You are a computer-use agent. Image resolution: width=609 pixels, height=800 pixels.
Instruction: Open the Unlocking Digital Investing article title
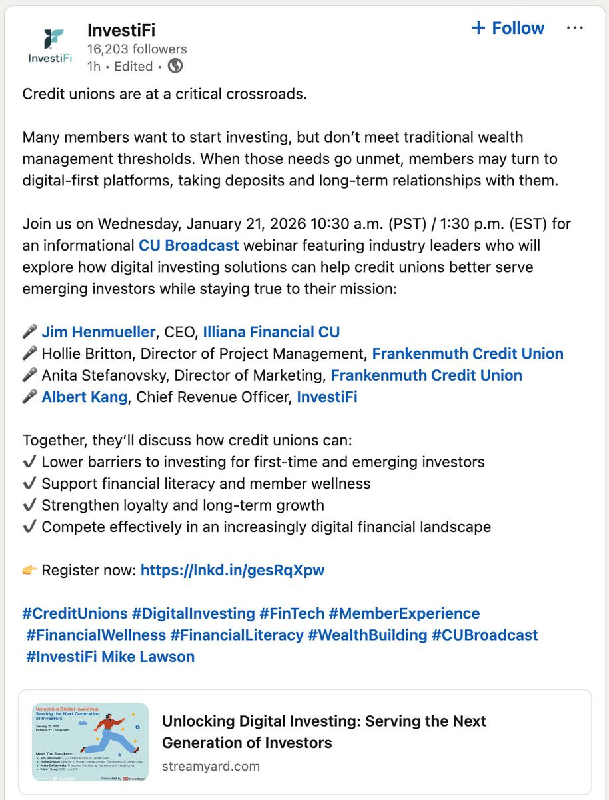(324, 731)
